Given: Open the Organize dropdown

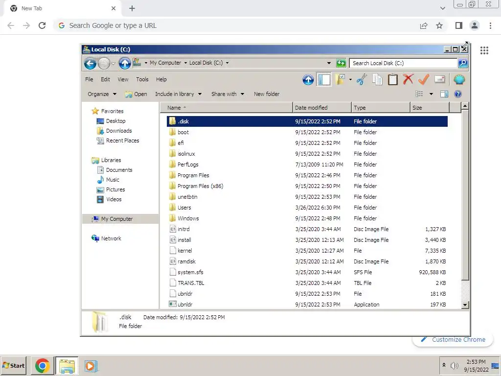Looking at the screenshot, I should (x=102, y=94).
